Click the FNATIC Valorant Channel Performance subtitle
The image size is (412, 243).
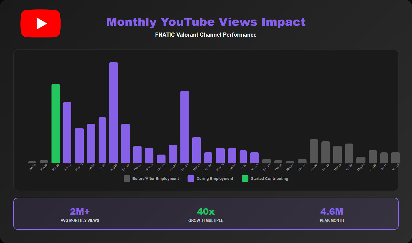[x=206, y=35]
